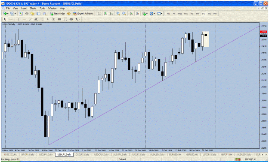Switch to the EURUSD,H4 chart tab

click(x=175, y=155)
